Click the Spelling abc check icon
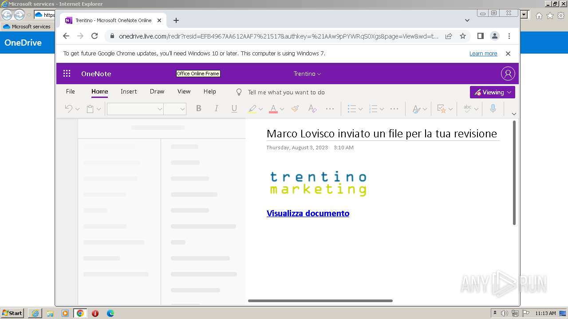Image resolution: width=568 pixels, height=319 pixels. [x=467, y=109]
